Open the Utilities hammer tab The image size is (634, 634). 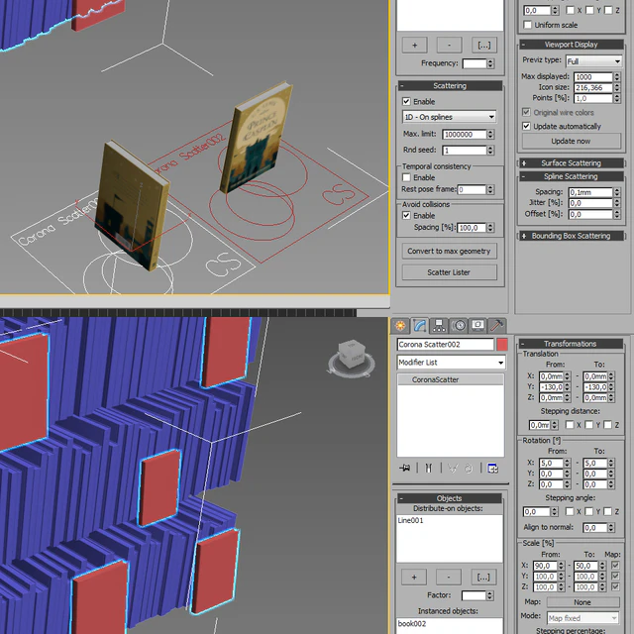(496, 326)
